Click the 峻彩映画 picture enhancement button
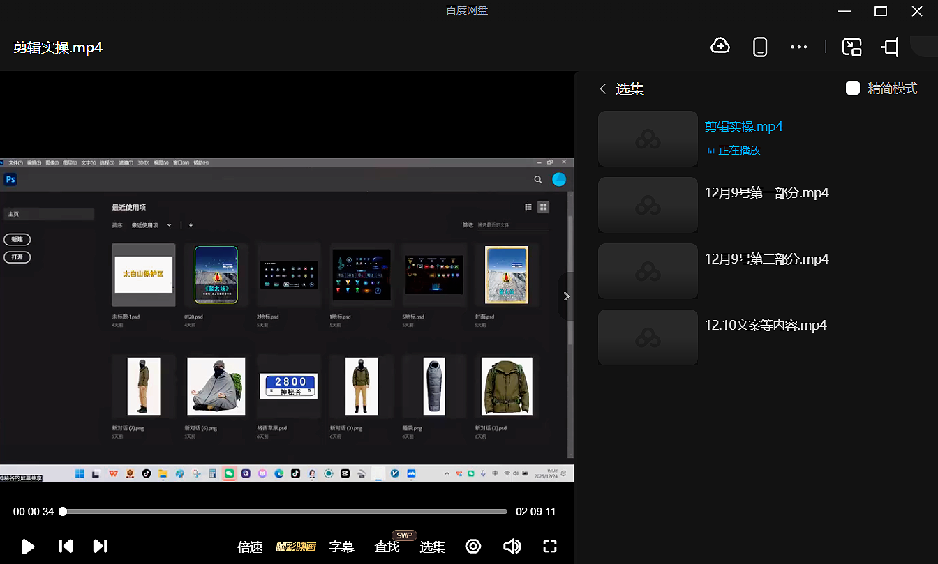This screenshot has width=938, height=564. click(296, 547)
